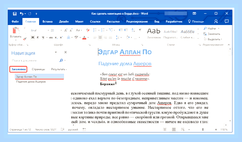Image resolution: width=242 pixels, height=142 pixels.
Task: Click the multilevel list icon
Action: point(111,30)
